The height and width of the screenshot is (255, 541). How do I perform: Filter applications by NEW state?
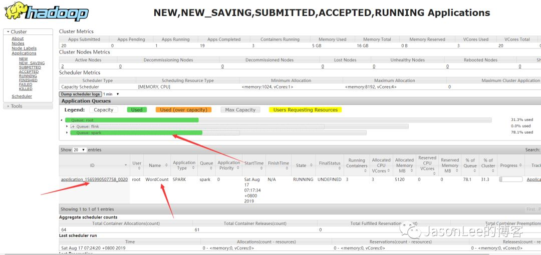coord(24,59)
